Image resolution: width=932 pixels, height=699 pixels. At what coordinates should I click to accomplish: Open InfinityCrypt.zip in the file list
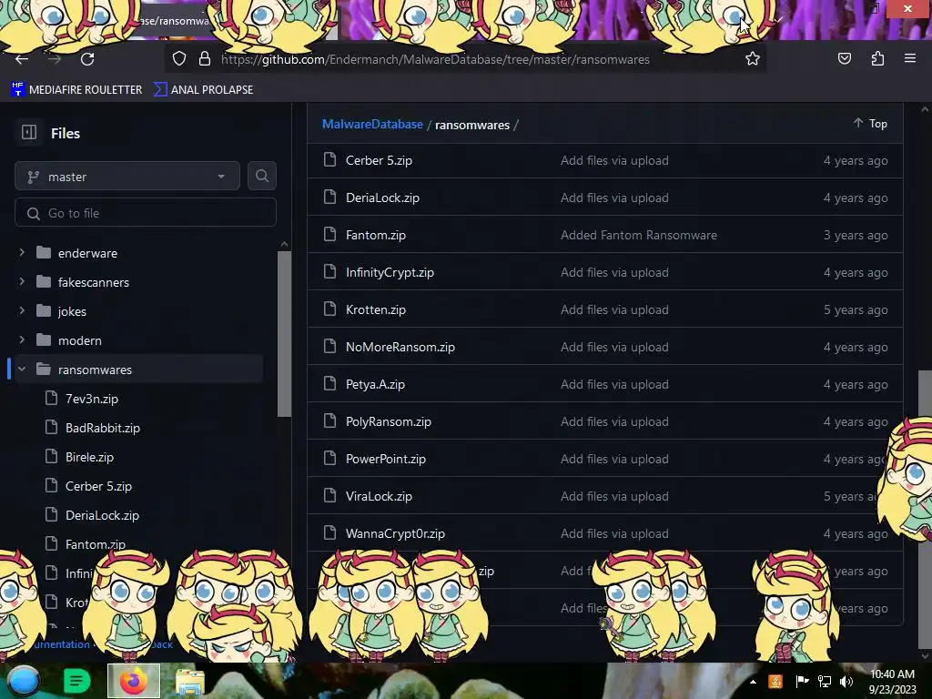390,272
